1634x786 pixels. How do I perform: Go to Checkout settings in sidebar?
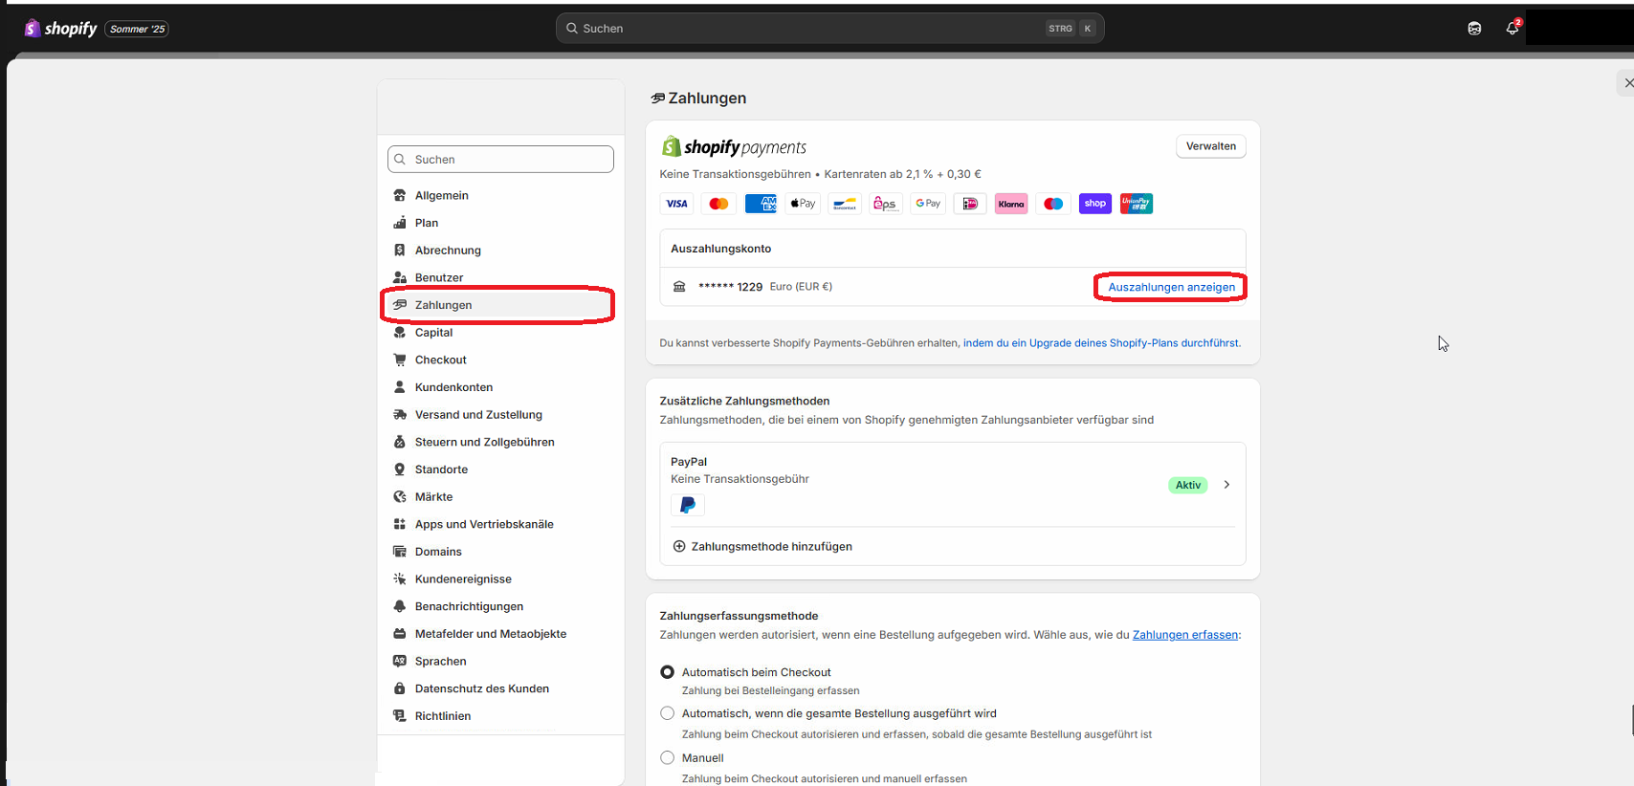coord(440,360)
